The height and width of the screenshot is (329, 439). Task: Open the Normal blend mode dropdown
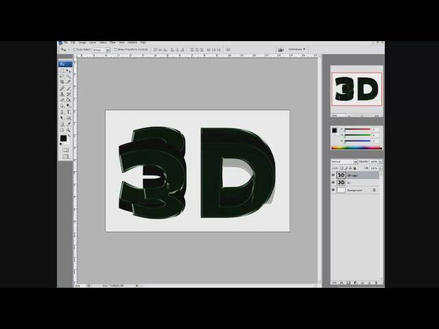tap(344, 162)
